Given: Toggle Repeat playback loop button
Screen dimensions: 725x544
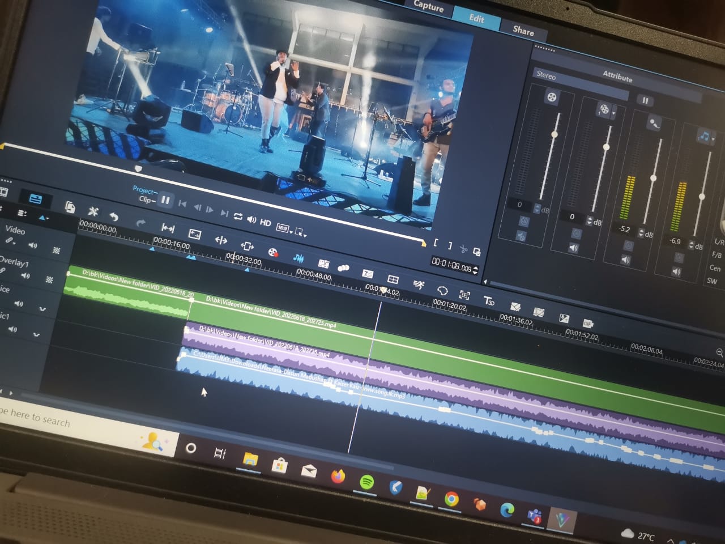Looking at the screenshot, I should pyautogui.click(x=238, y=217).
